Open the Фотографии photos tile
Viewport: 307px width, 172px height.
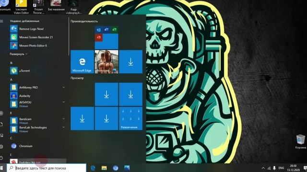106,62
